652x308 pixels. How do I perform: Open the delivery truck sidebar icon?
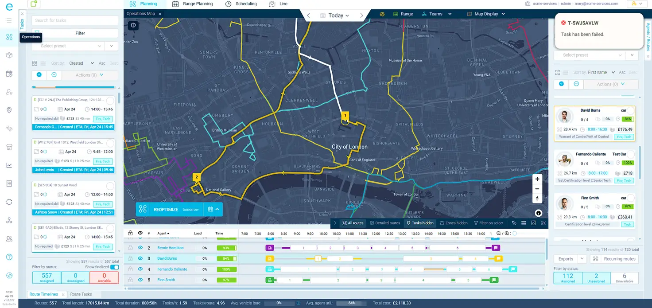9,129
